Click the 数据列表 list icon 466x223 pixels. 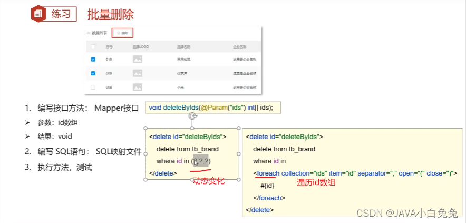[88, 33]
